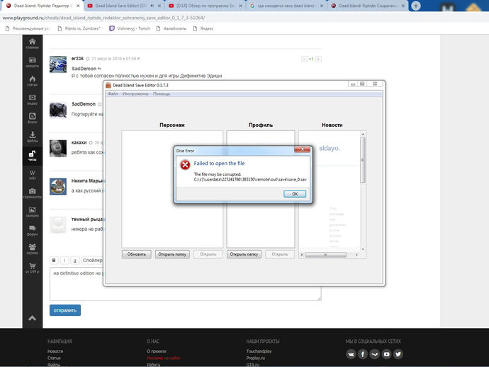The height and width of the screenshot is (367, 489).
Task: Switch to the Dead Island Riptide Сохранение tab
Action: coord(368,6)
